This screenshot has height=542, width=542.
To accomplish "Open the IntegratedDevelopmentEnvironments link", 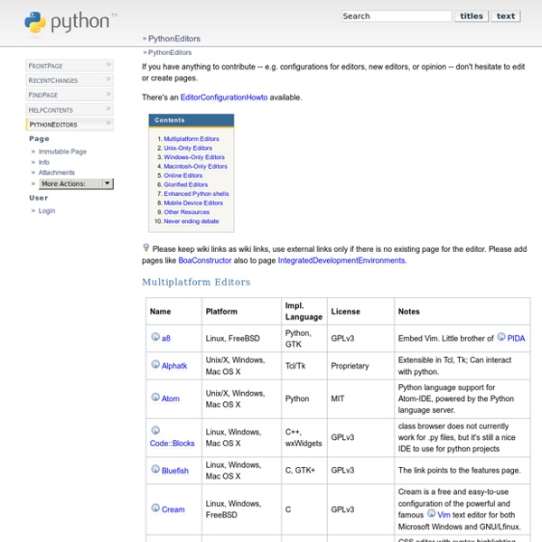I will tap(341, 260).
